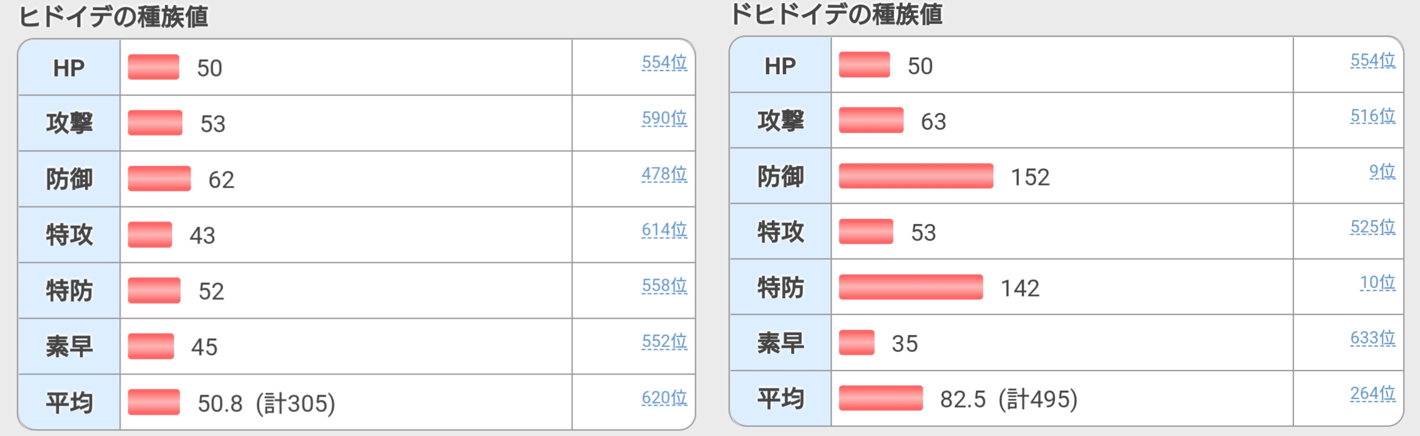Open the 614位 special attack rank link
The width and height of the screenshot is (1420, 436).
664,230
